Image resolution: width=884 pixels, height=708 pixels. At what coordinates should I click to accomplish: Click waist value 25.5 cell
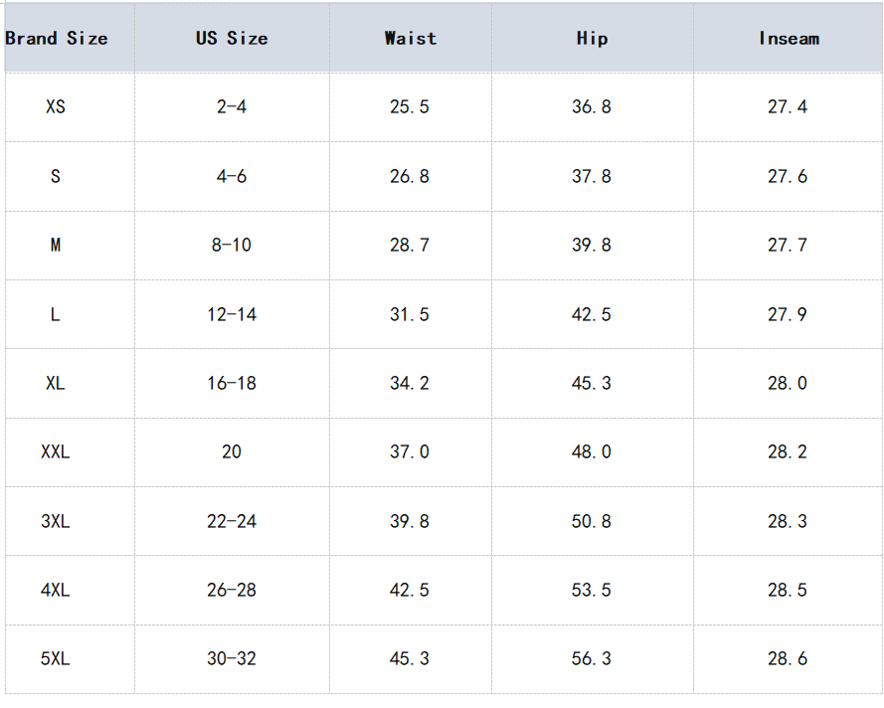point(410,106)
